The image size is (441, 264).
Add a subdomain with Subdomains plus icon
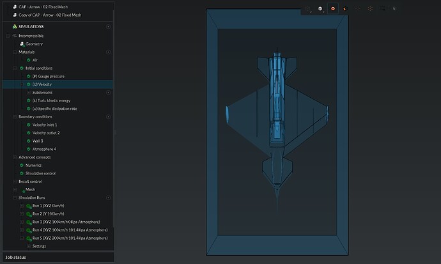tap(108, 93)
